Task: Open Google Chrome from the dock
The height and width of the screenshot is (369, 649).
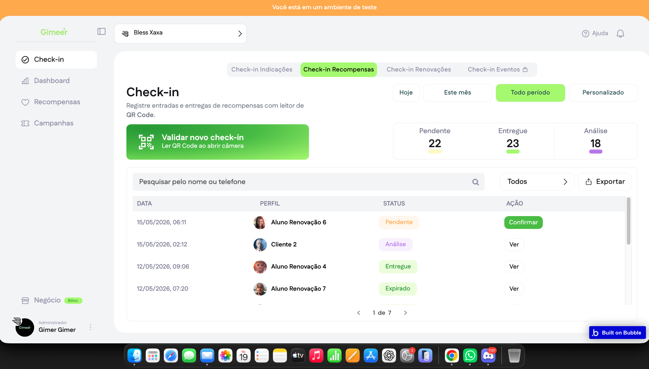Action: [452, 355]
